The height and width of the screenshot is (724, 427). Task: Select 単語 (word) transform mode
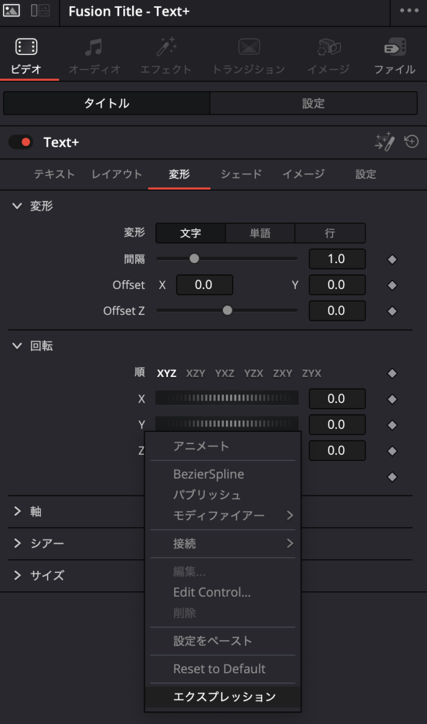click(260, 233)
